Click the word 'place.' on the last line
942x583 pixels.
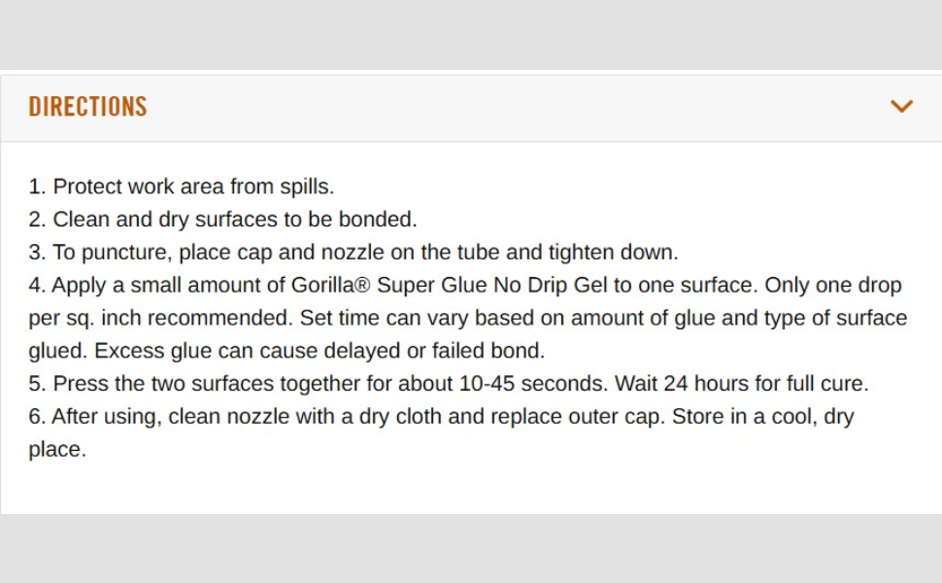click(57, 450)
